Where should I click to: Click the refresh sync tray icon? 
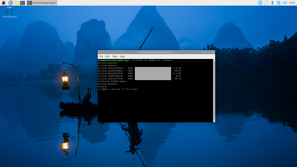click(x=266, y=3)
